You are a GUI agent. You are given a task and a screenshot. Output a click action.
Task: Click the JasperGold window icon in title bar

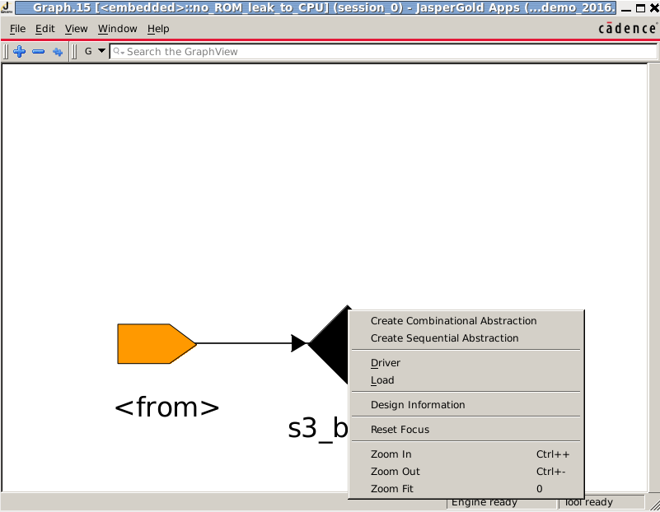7,7
